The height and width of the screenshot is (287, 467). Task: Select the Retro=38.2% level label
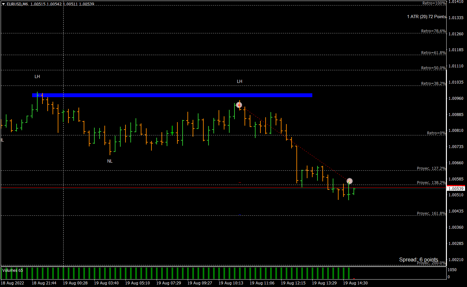pyautogui.click(x=433, y=84)
